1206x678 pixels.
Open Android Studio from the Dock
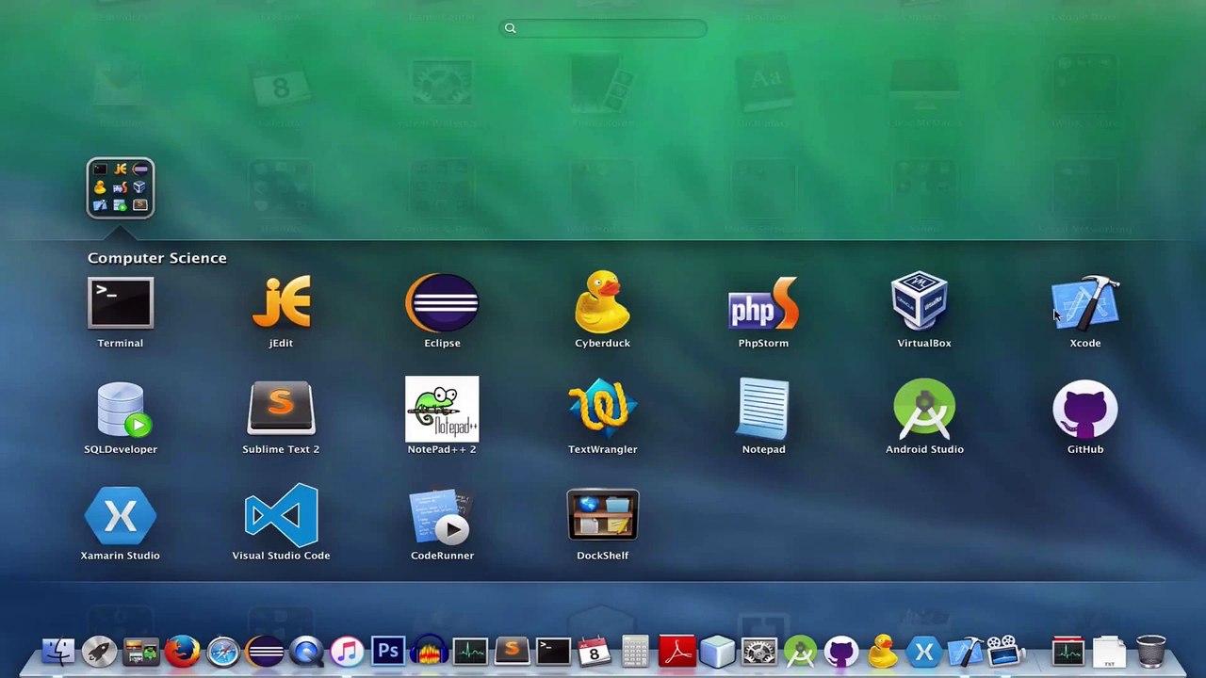coord(800,652)
